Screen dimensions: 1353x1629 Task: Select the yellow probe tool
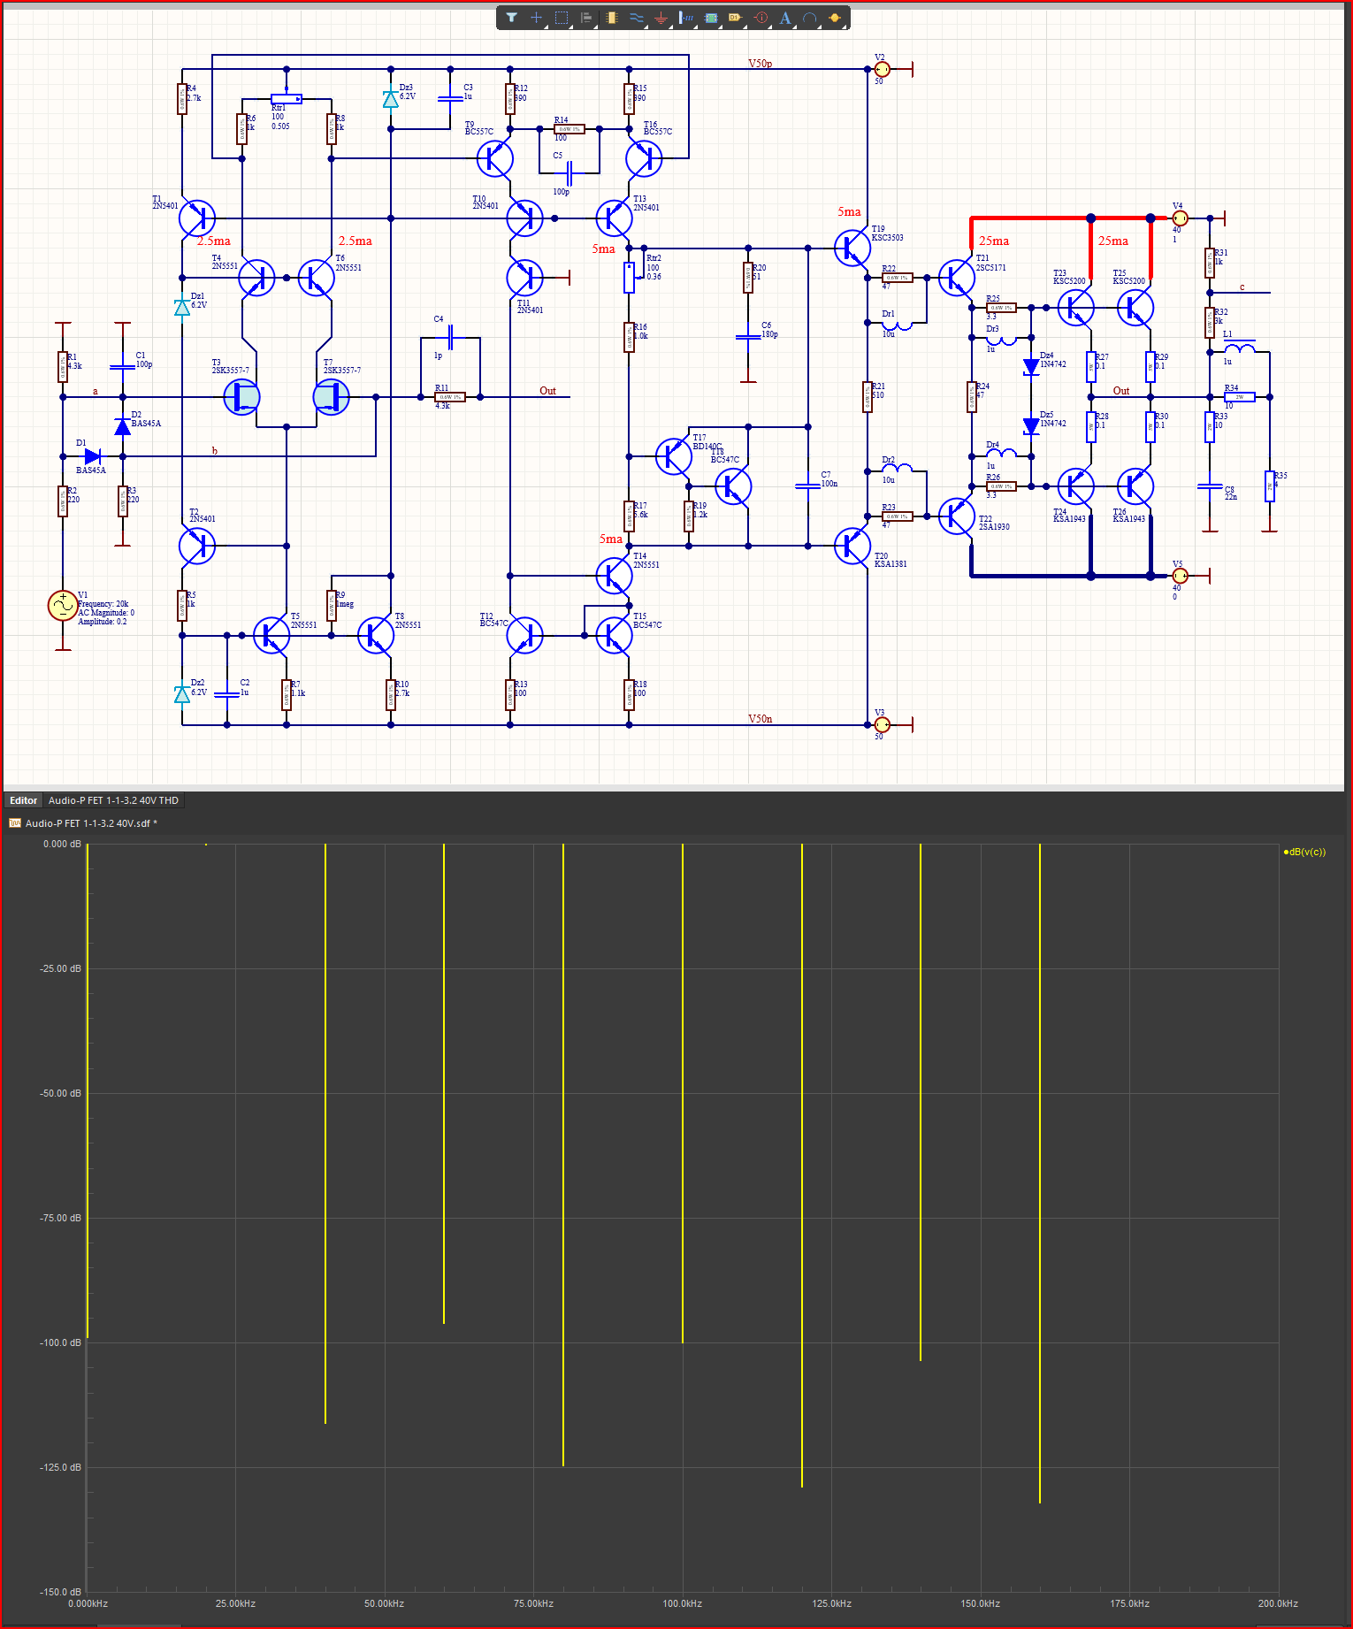(834, 17)
